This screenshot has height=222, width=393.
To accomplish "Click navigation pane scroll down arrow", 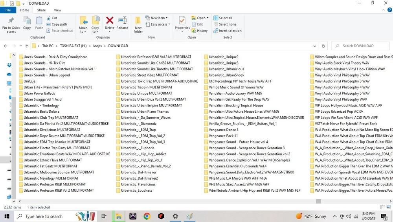I will [x=13, y=201].
